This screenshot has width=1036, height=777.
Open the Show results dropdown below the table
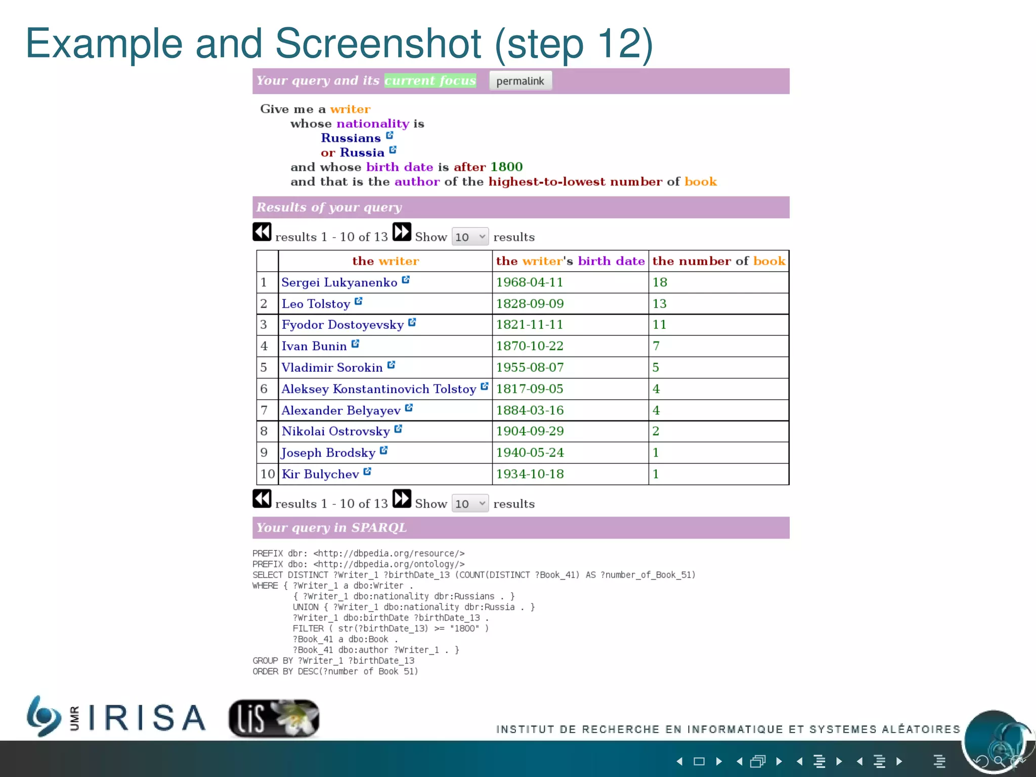point(470,503)
